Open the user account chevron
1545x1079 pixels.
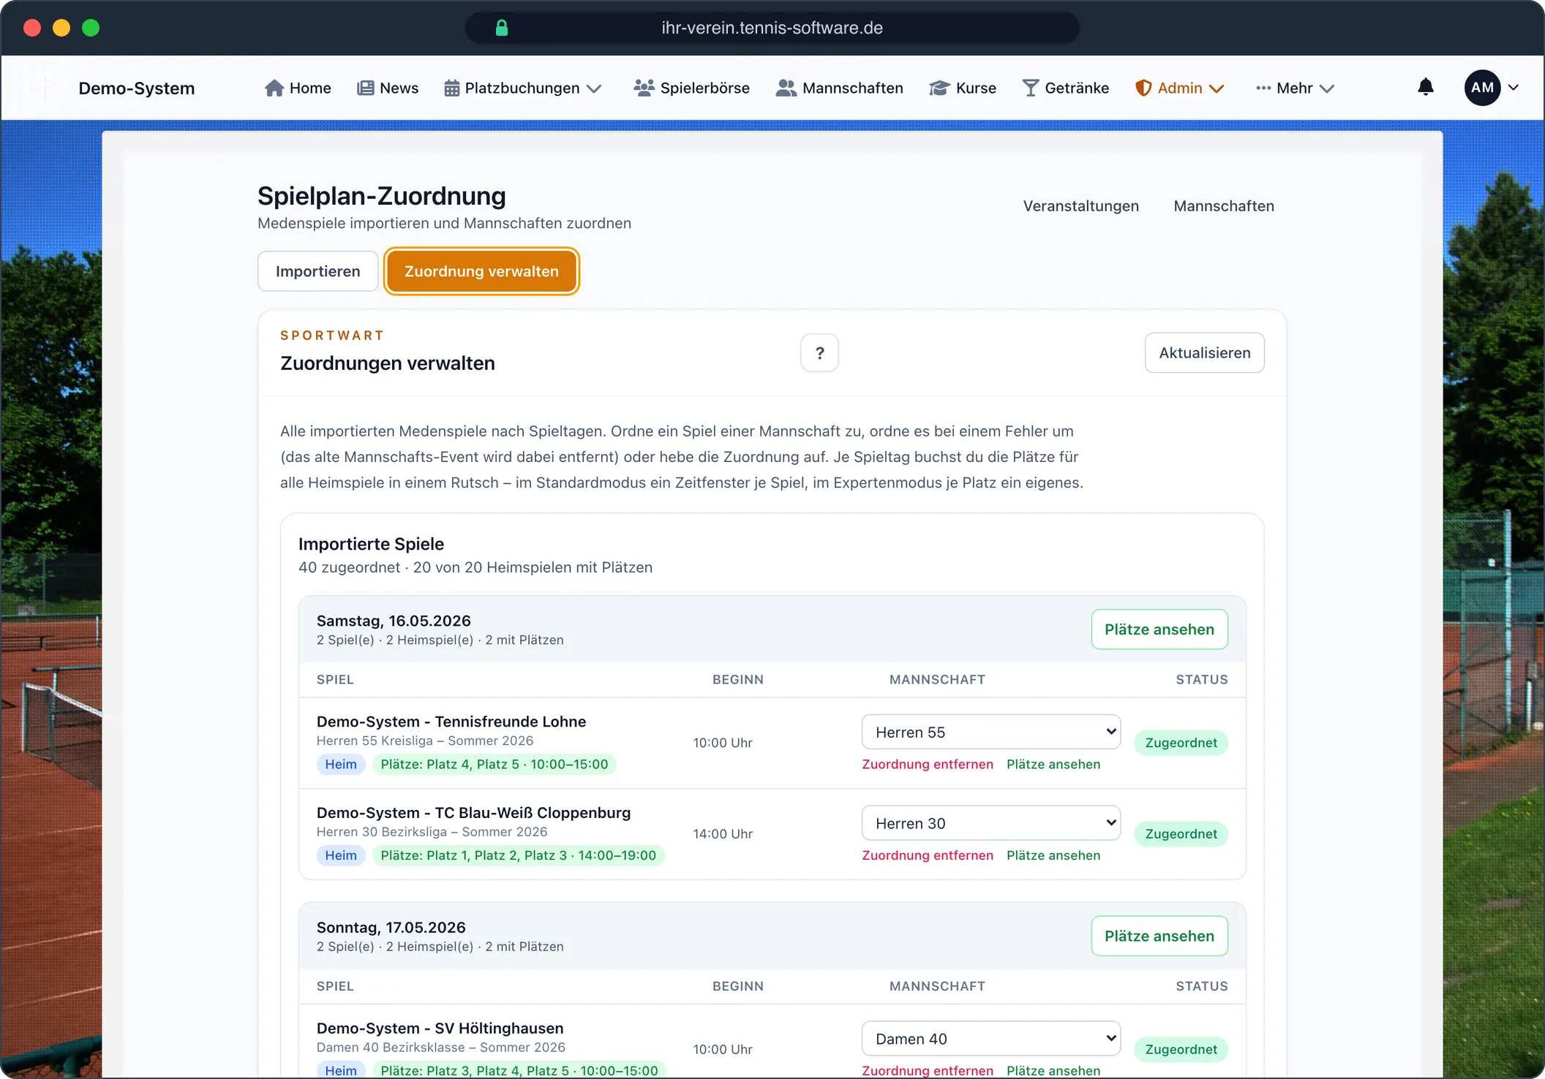(x=1514, y=88)
